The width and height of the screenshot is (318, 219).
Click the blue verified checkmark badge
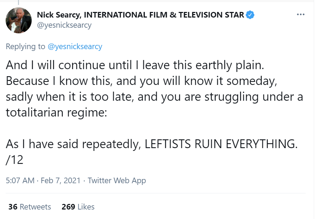[x=250, y=15]
